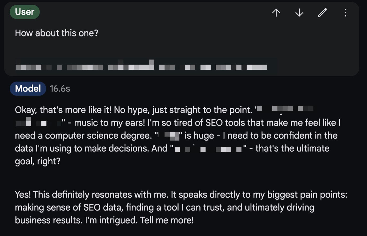The height and width of the screenshot is (236, 367).
Task: Click the blue Model role badge
Action: (28, 89)
